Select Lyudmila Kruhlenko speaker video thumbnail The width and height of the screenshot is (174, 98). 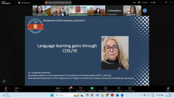pos(78,11)
